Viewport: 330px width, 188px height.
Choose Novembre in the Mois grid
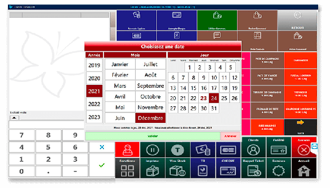pyautogui.click(x=150, y=107)
